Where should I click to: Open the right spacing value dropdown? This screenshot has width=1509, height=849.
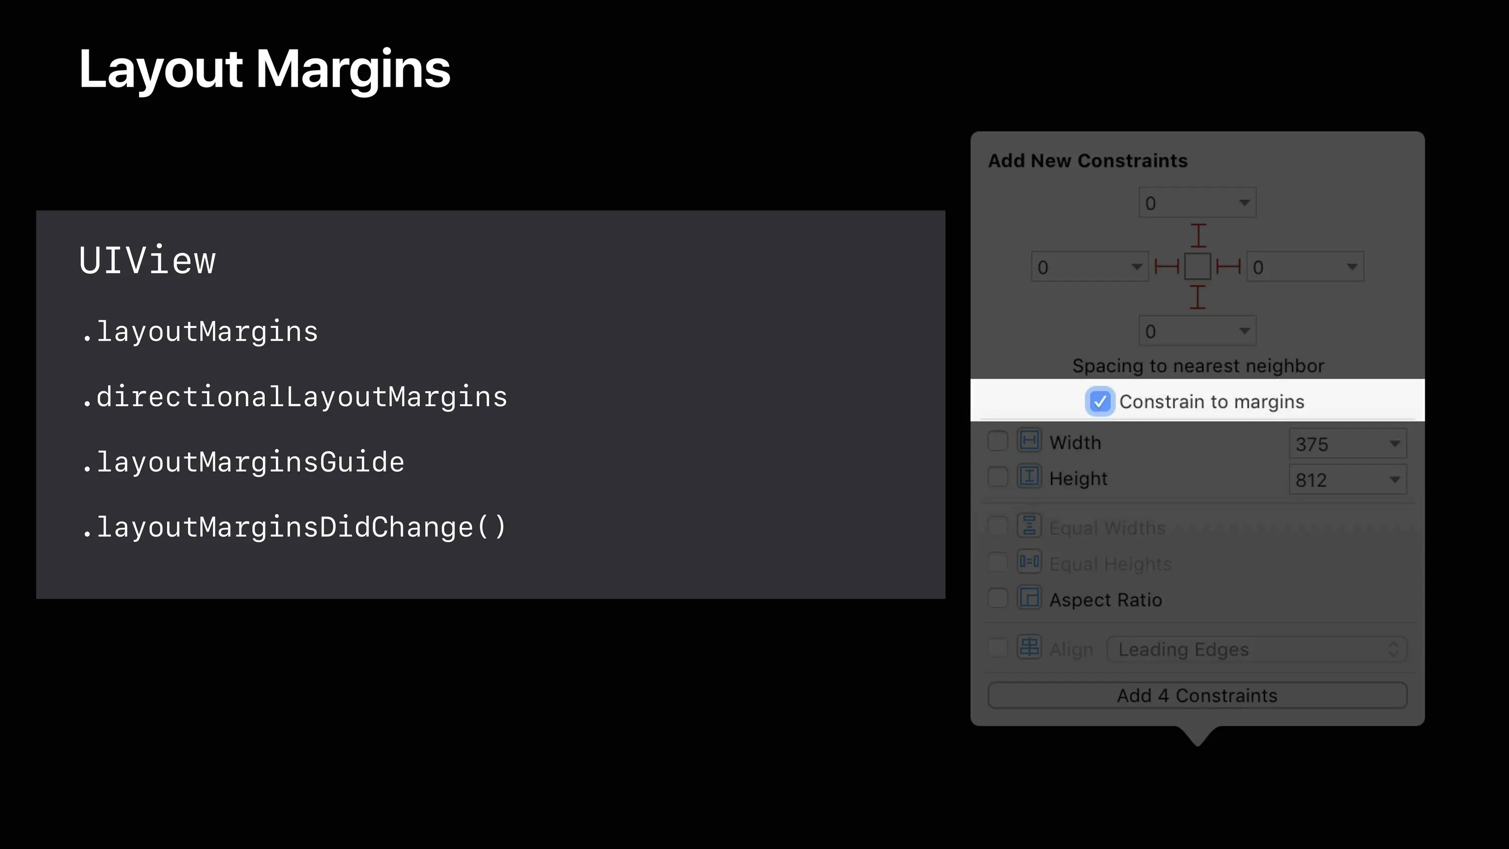coord(1352,267)
